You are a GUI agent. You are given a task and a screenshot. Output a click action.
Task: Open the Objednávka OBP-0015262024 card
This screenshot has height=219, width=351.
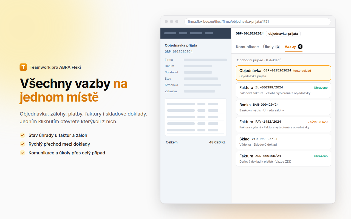(x=284, y=73)
